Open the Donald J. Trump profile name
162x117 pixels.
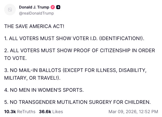coord(34,7)
